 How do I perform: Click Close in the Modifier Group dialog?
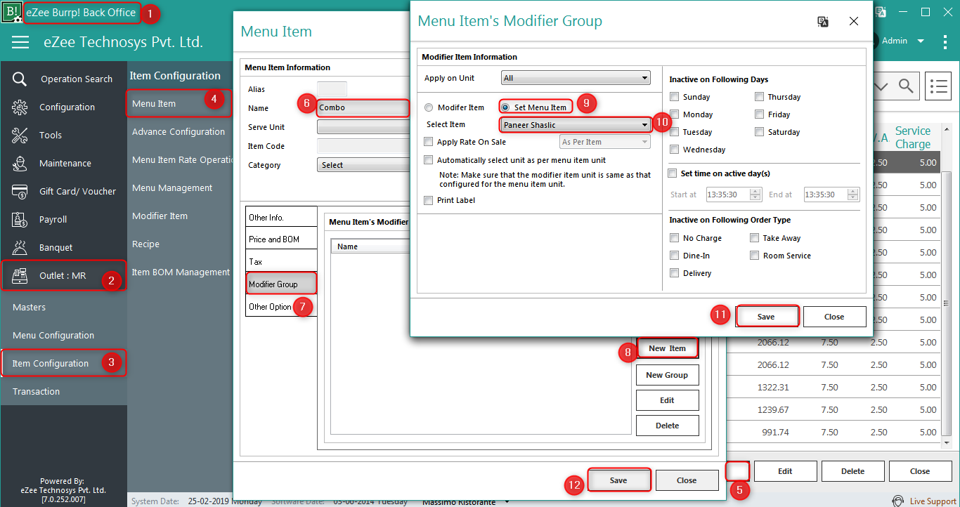[x=834, y=317]
